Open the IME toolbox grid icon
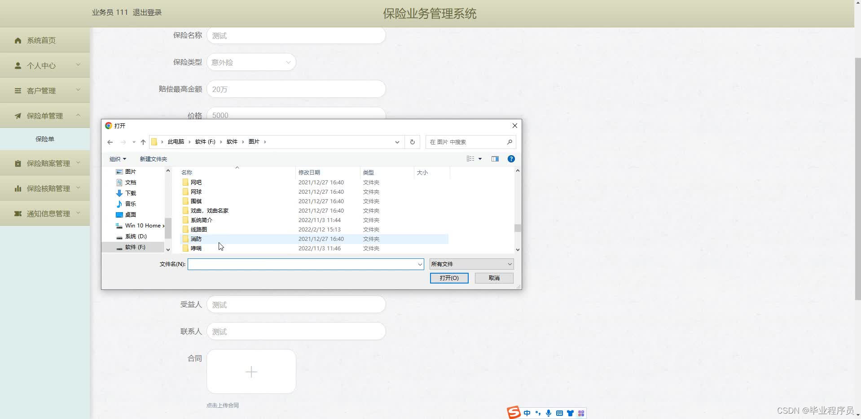861x419 pixels. tap(581, 413)
